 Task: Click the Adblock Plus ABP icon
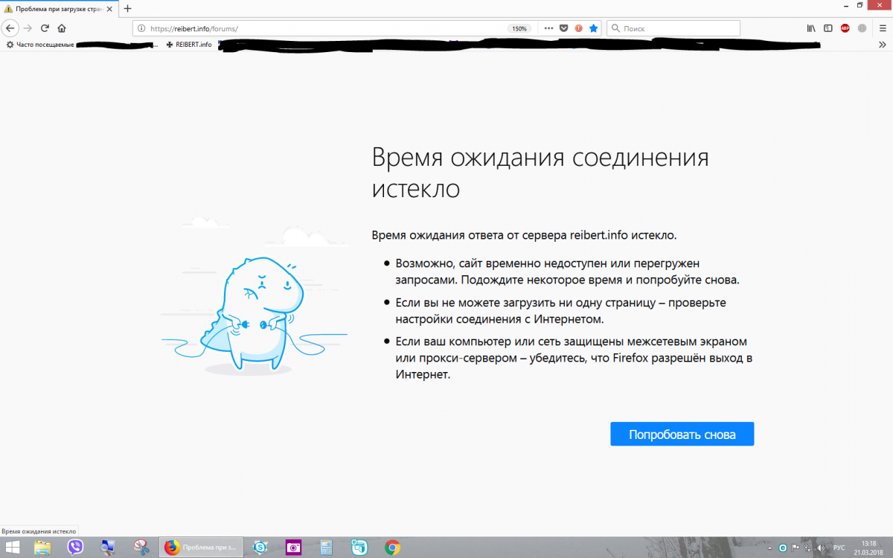pyautogui.click(x=845, y=28)
